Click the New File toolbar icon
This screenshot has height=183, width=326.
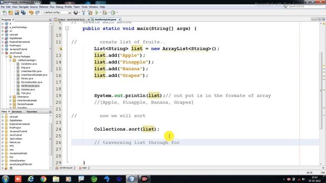point(5,13)
